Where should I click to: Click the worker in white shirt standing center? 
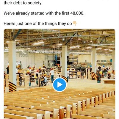52,75
